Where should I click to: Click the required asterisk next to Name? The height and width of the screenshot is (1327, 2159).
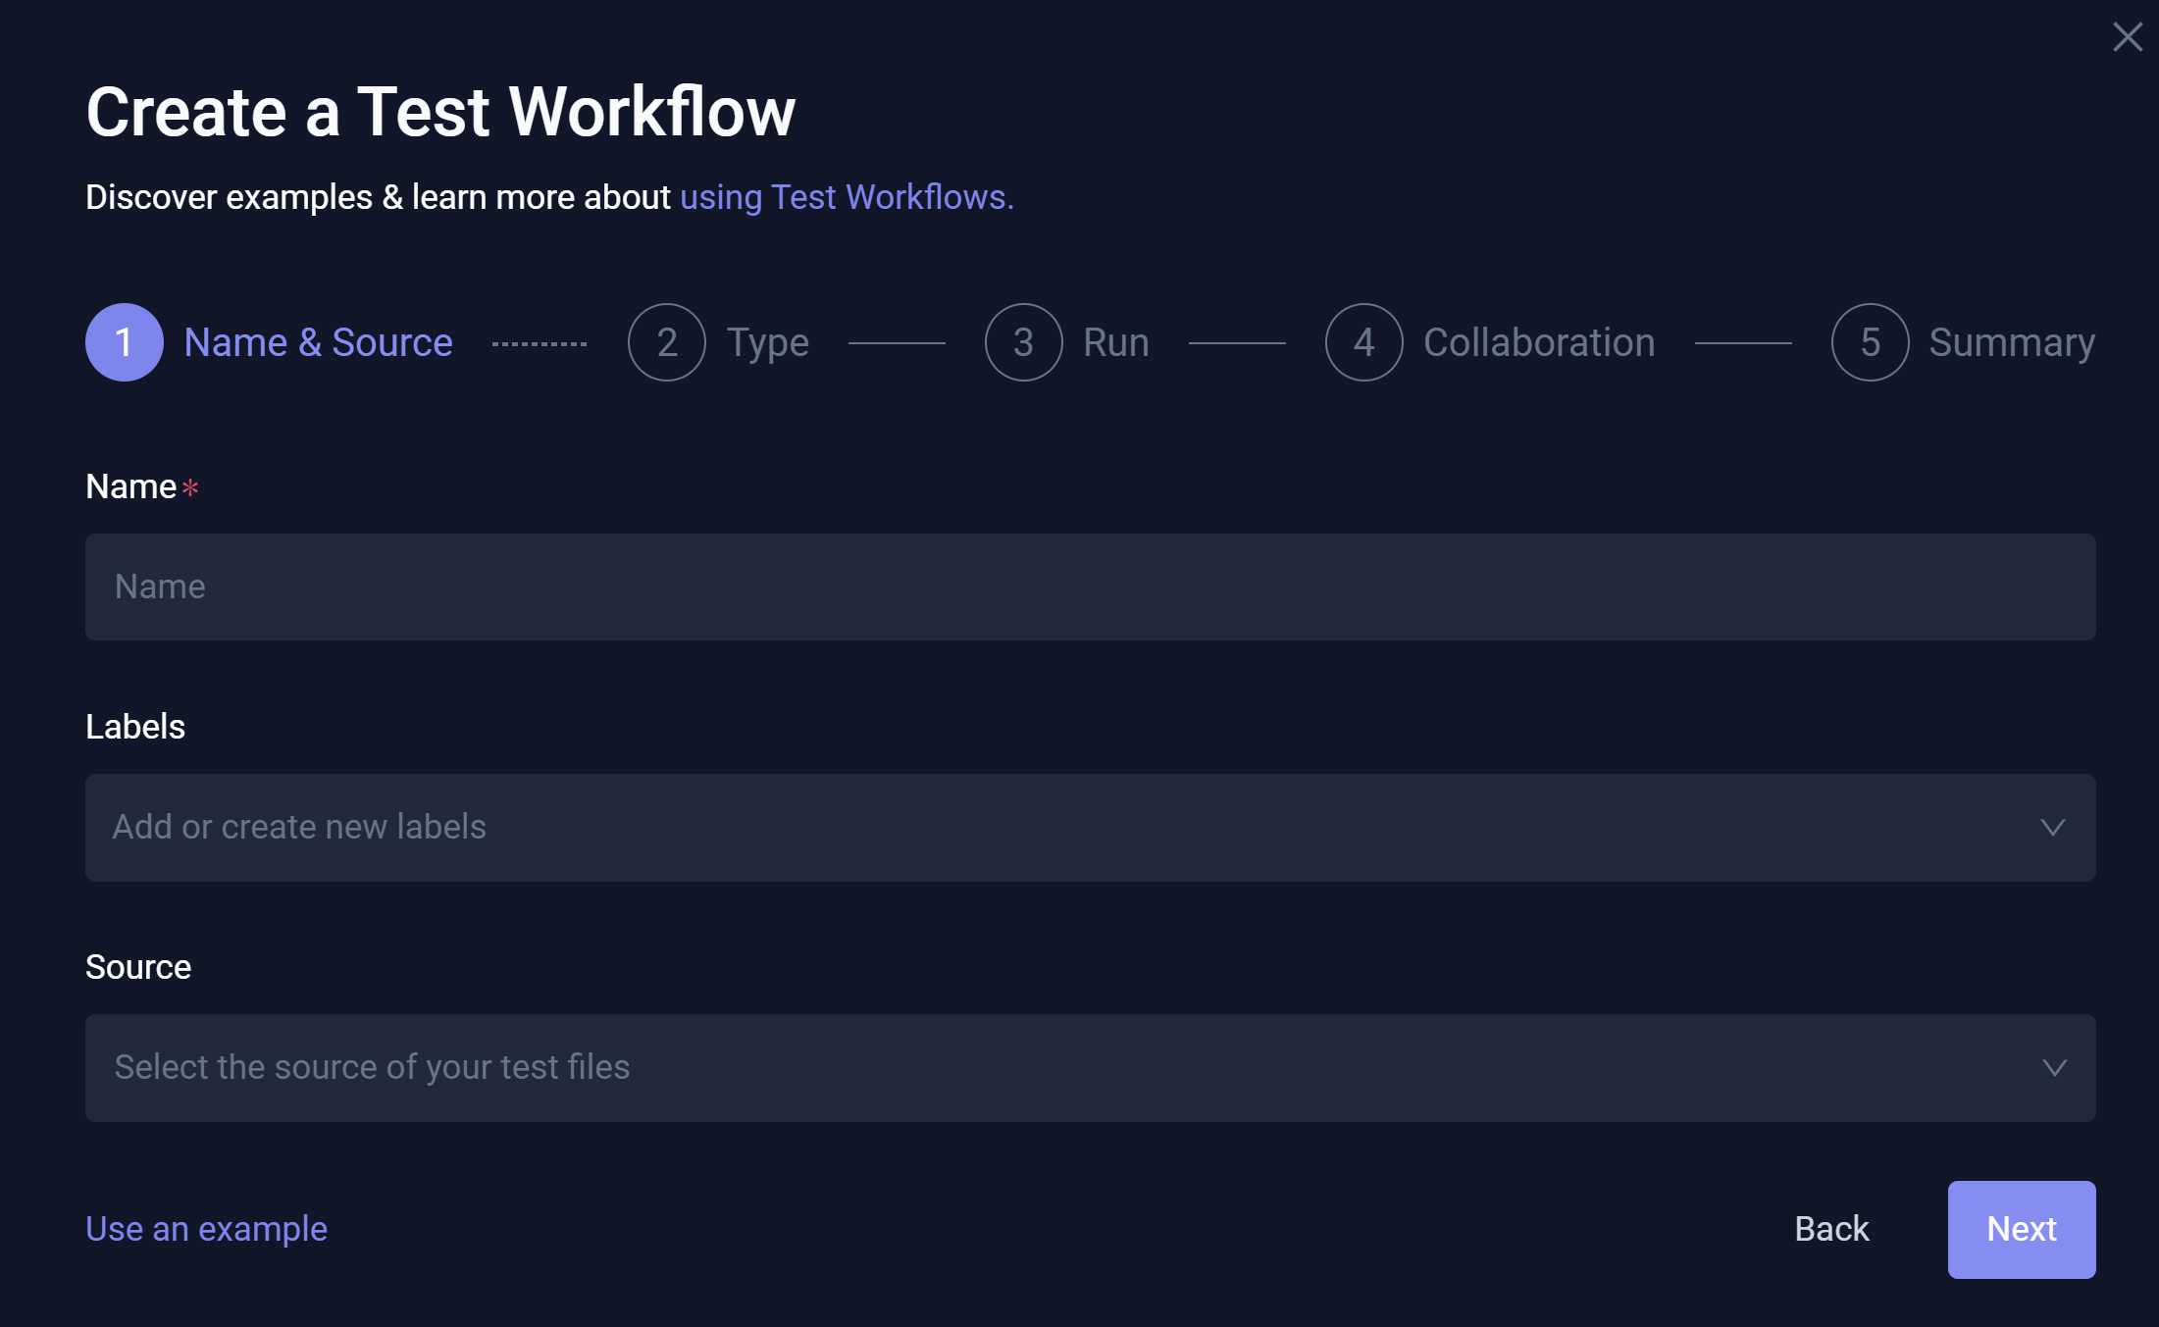[191, 487]
